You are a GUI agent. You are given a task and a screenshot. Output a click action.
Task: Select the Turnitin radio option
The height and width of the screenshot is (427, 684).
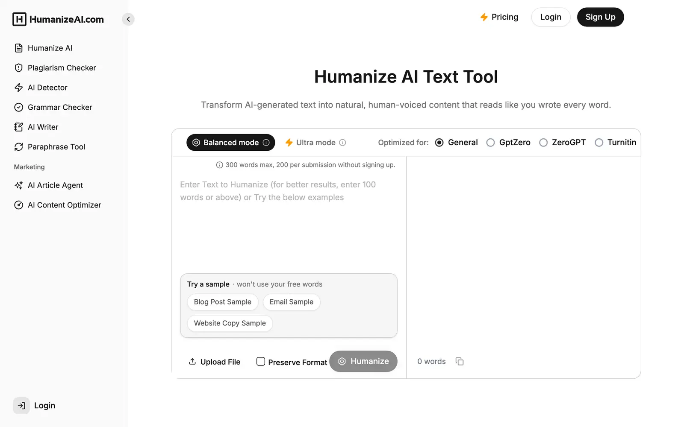click(x=599, y=143)
